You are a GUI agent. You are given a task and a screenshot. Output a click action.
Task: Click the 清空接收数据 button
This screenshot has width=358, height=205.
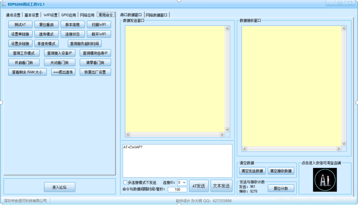click(281, 171)
